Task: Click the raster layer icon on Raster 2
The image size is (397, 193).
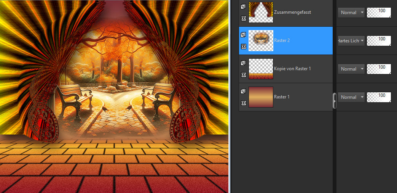Action: click(244, 35)
